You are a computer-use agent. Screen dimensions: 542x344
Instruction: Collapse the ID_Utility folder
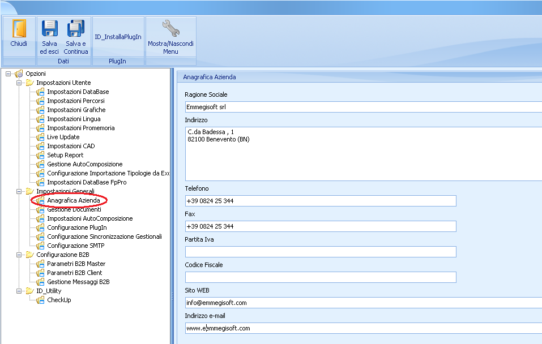coord(19,291)
